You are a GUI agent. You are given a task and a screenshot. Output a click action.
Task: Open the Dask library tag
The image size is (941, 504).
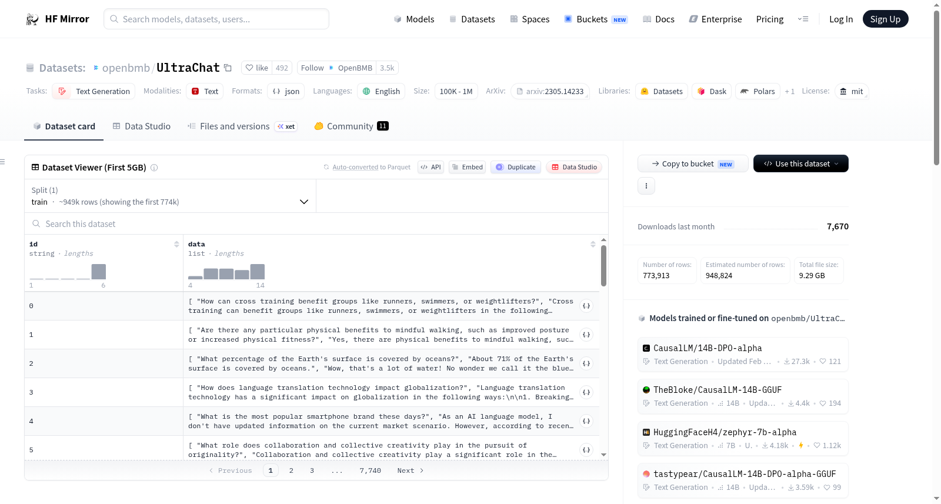pyautogui.click(x=712, y=91)
